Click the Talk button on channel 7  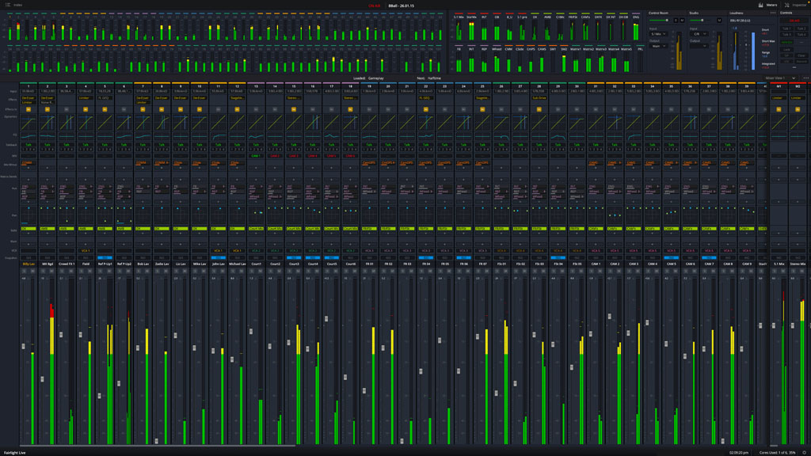click(143, 145)
